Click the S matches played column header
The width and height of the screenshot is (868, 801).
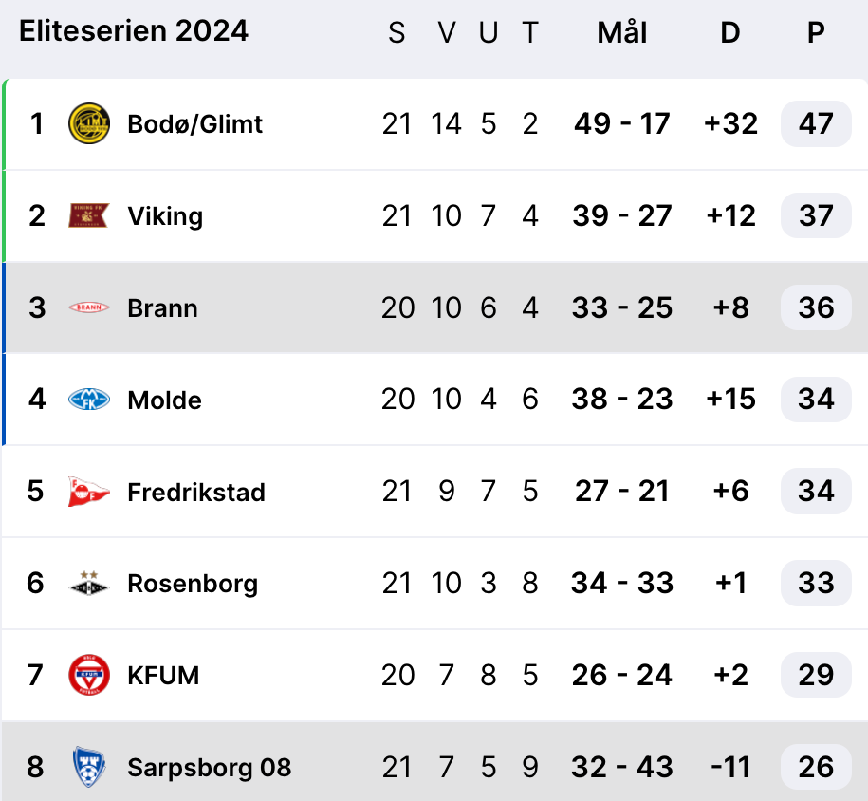[x=397, y=33]
